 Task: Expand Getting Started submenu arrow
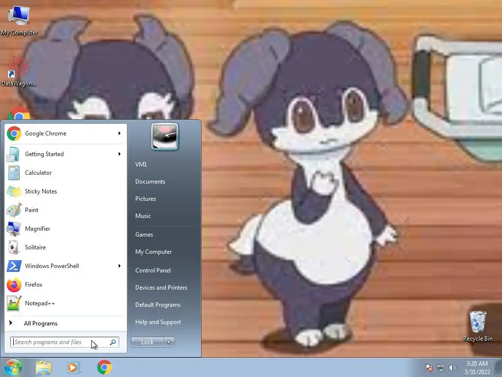(120, 154)
